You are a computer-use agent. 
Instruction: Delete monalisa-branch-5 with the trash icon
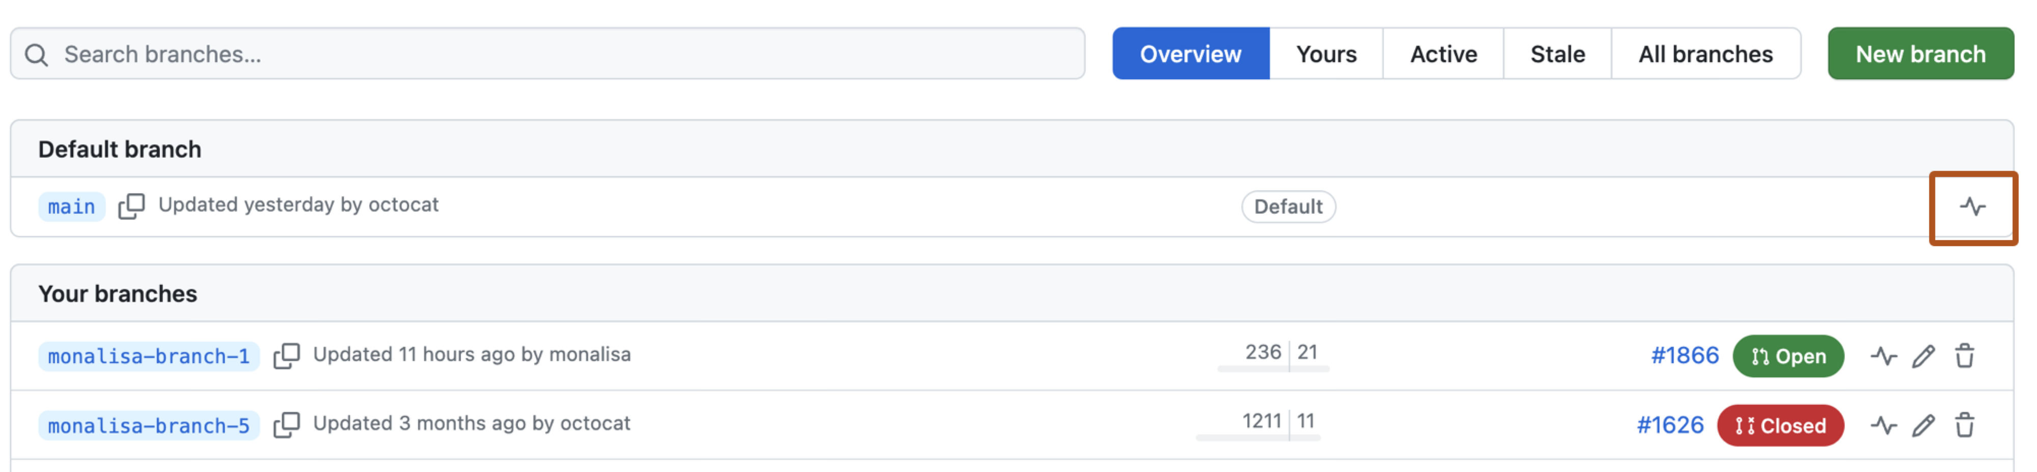click(x=1965, y=425)
